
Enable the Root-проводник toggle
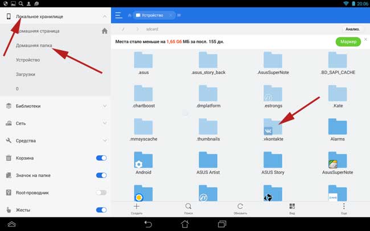(x=101, y=193)
